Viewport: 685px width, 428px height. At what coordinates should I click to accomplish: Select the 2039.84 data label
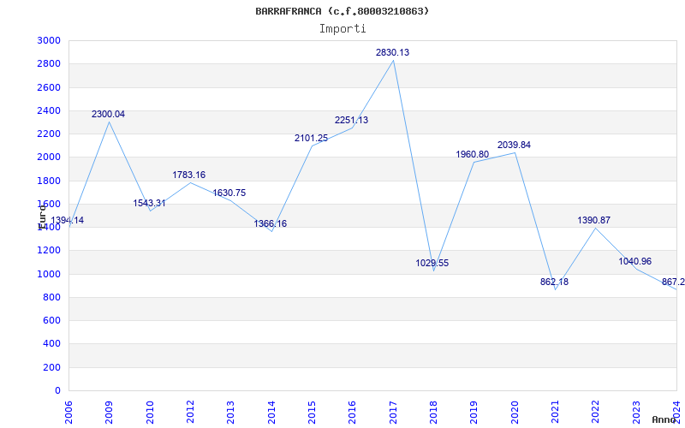coord(514,145)
